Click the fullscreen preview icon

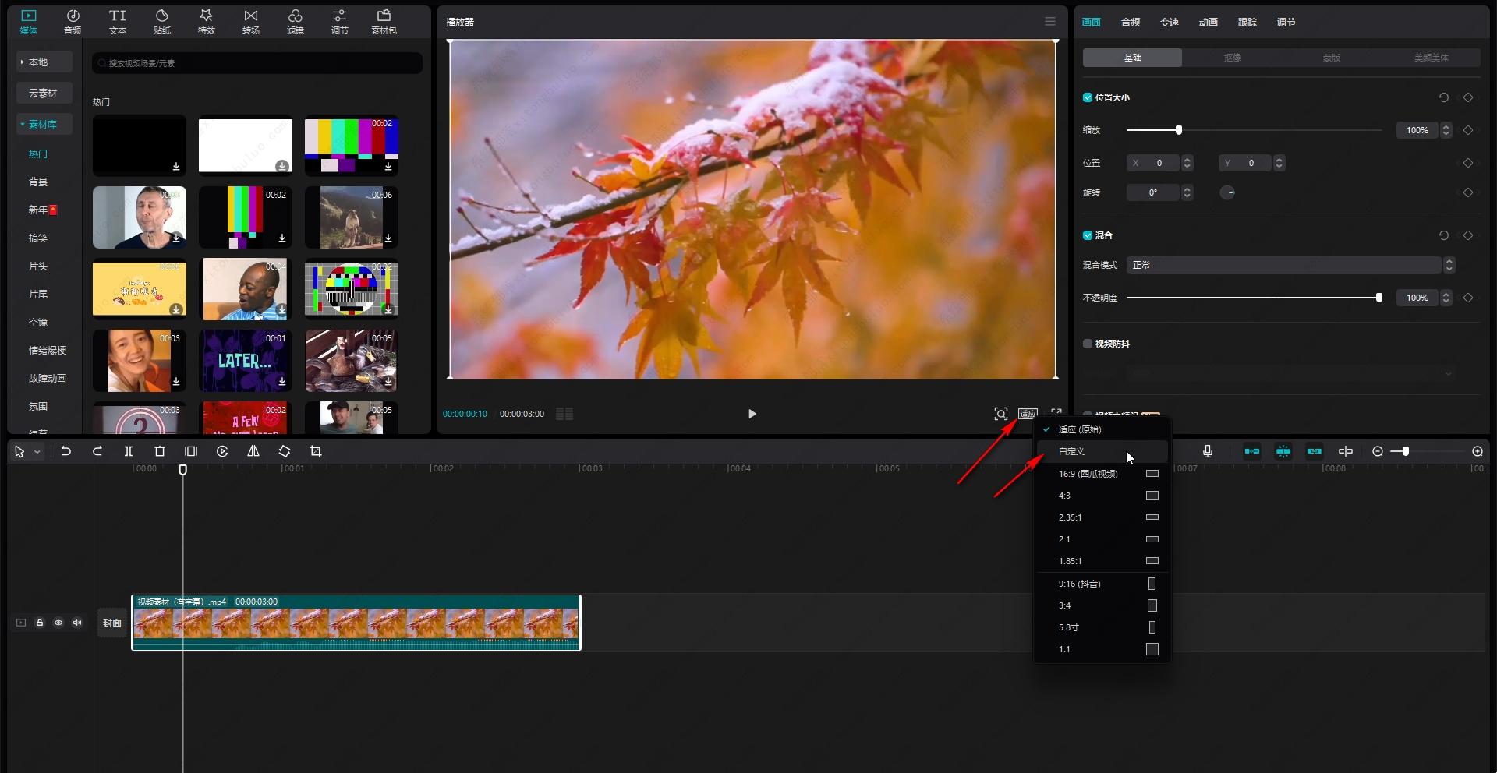coord(1056,413)
